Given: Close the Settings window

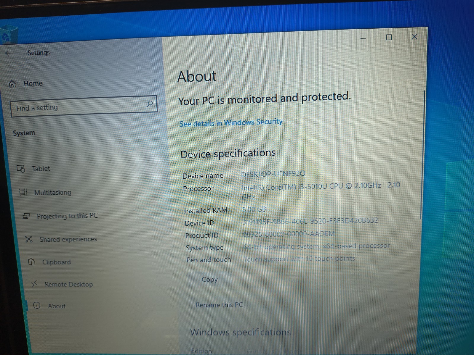Looking at the screenshot, I should 414,37.
